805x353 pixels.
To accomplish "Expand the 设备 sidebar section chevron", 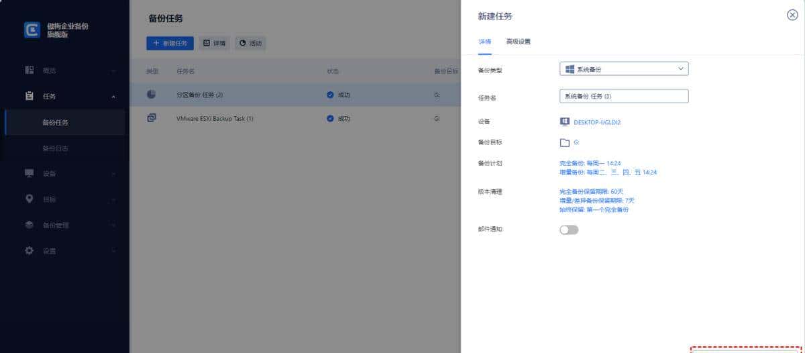I will (113, 174).
